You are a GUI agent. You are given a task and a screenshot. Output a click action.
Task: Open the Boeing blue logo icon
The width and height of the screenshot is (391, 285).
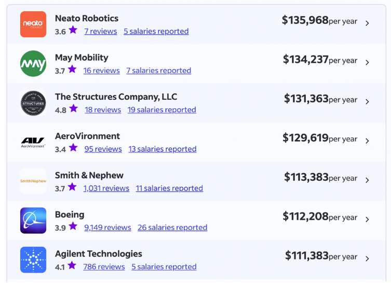point(33,221)
